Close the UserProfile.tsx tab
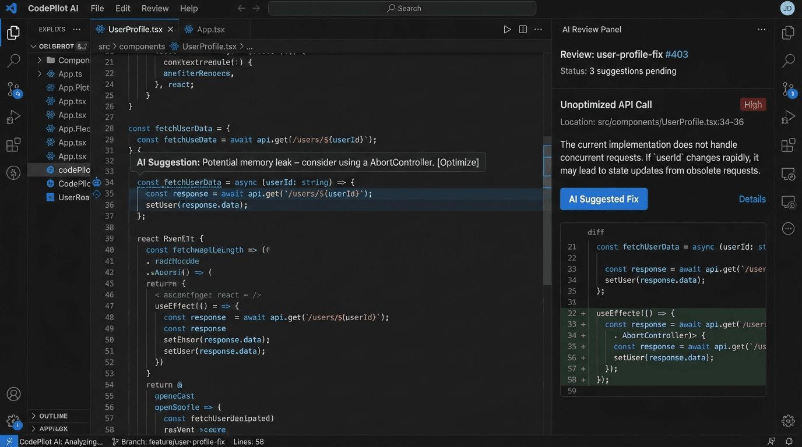 pyautogui.click(x=170, y=29)
